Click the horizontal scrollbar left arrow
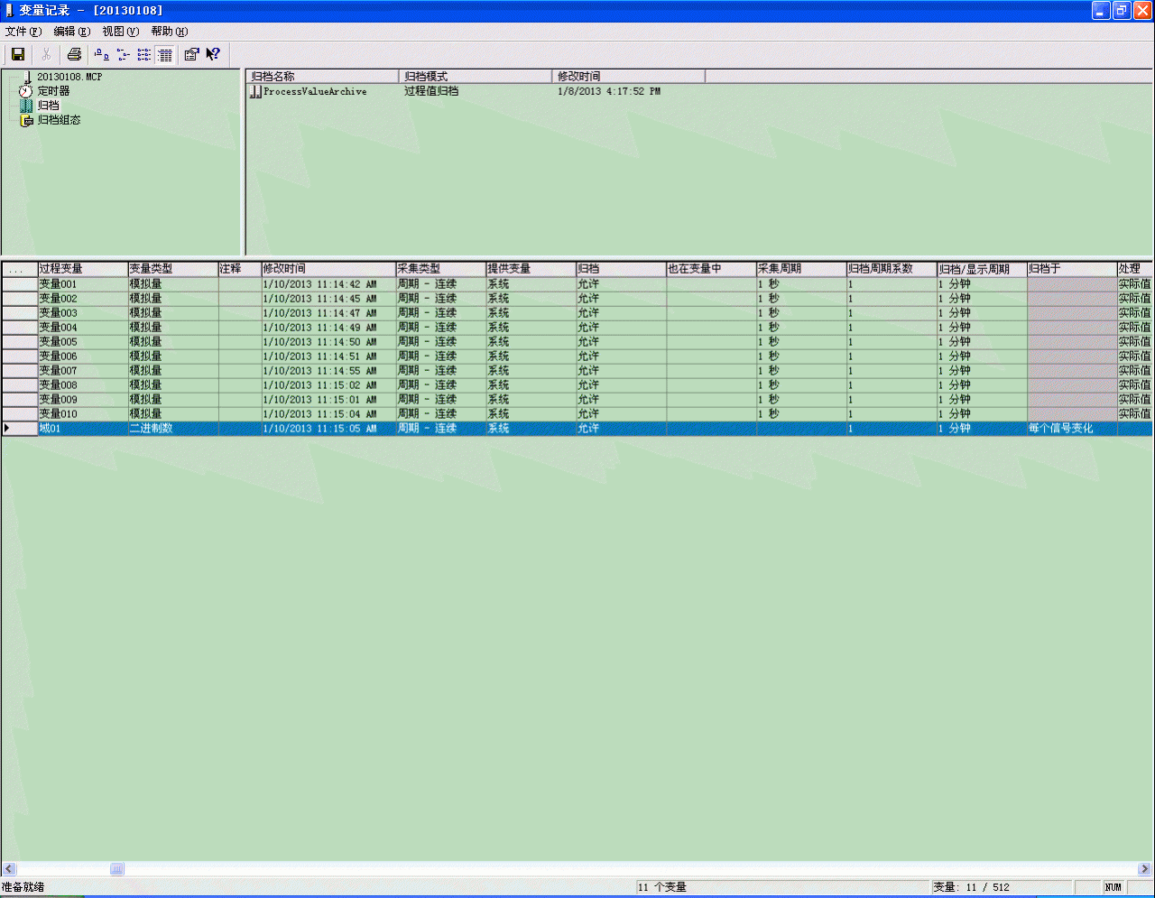Image resolution: width=1155 pixels, height=898 pixels. click(x=9, y=869)
